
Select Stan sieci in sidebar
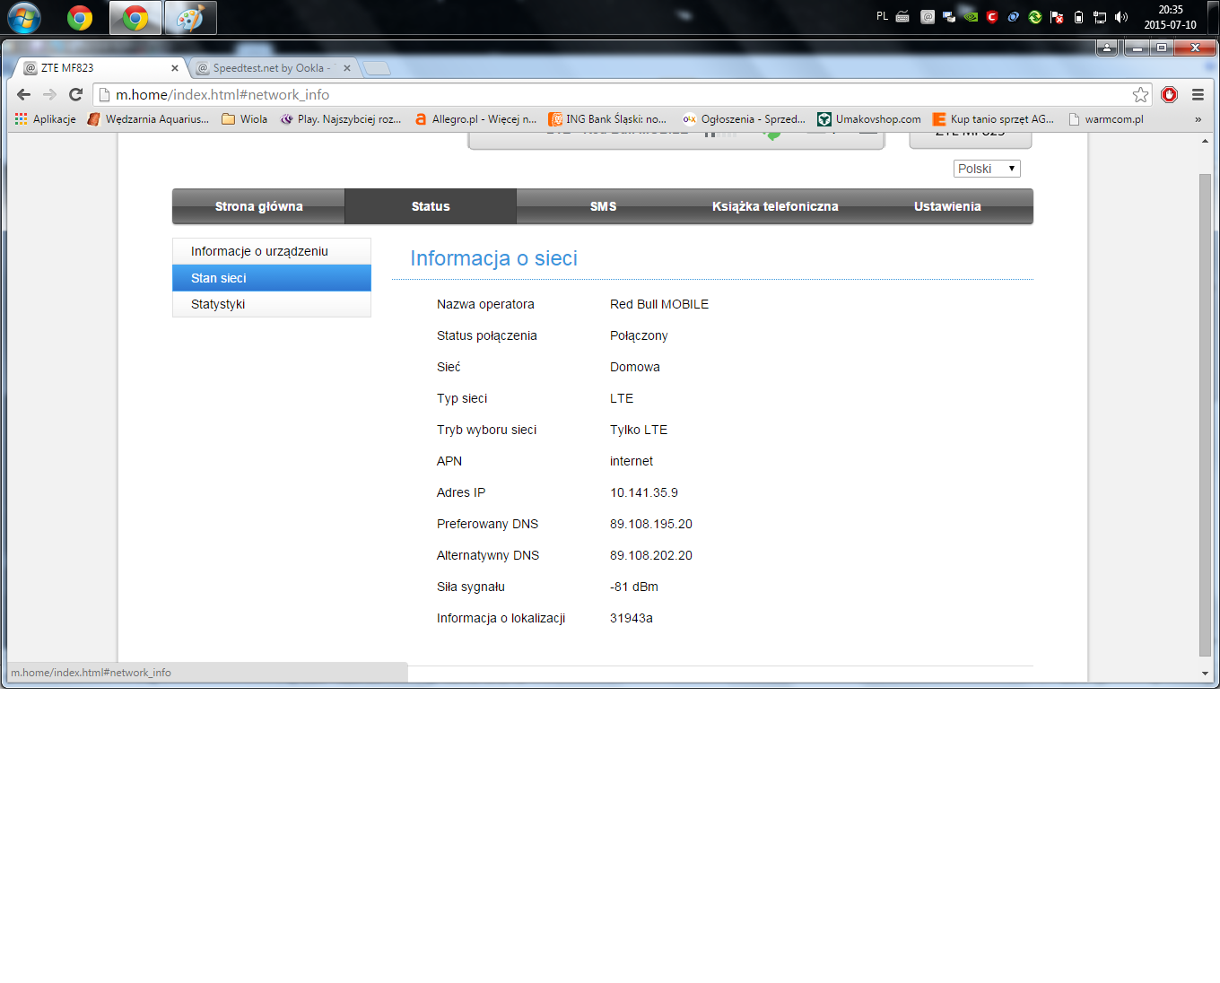tap(272, 278)
